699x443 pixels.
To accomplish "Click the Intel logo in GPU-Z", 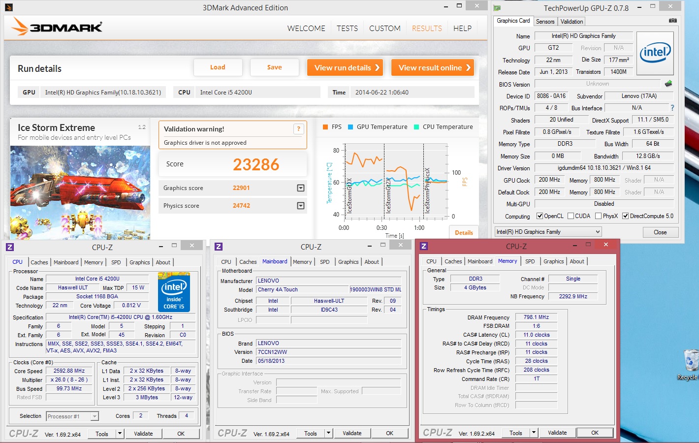I will click(x=655, y=54).
